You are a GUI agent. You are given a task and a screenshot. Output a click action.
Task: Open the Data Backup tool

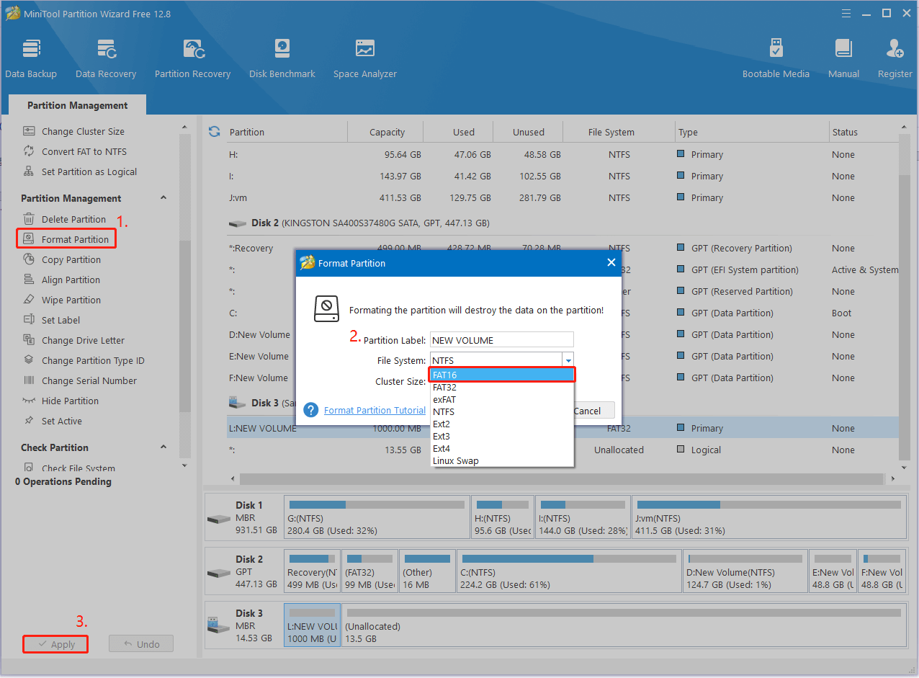(x=31, y=59)
